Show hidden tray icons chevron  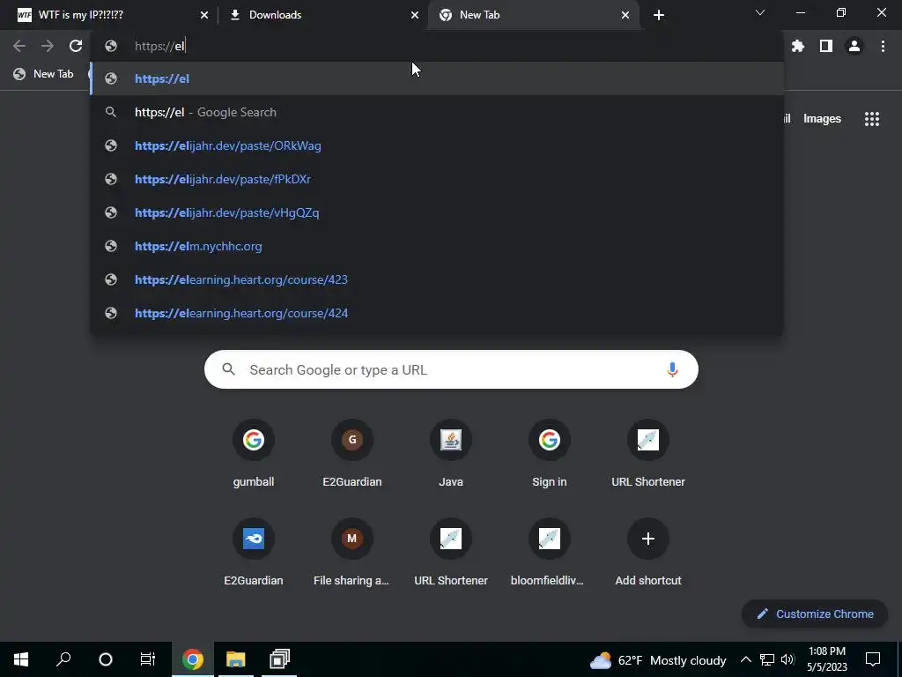[x=745, y=659]
